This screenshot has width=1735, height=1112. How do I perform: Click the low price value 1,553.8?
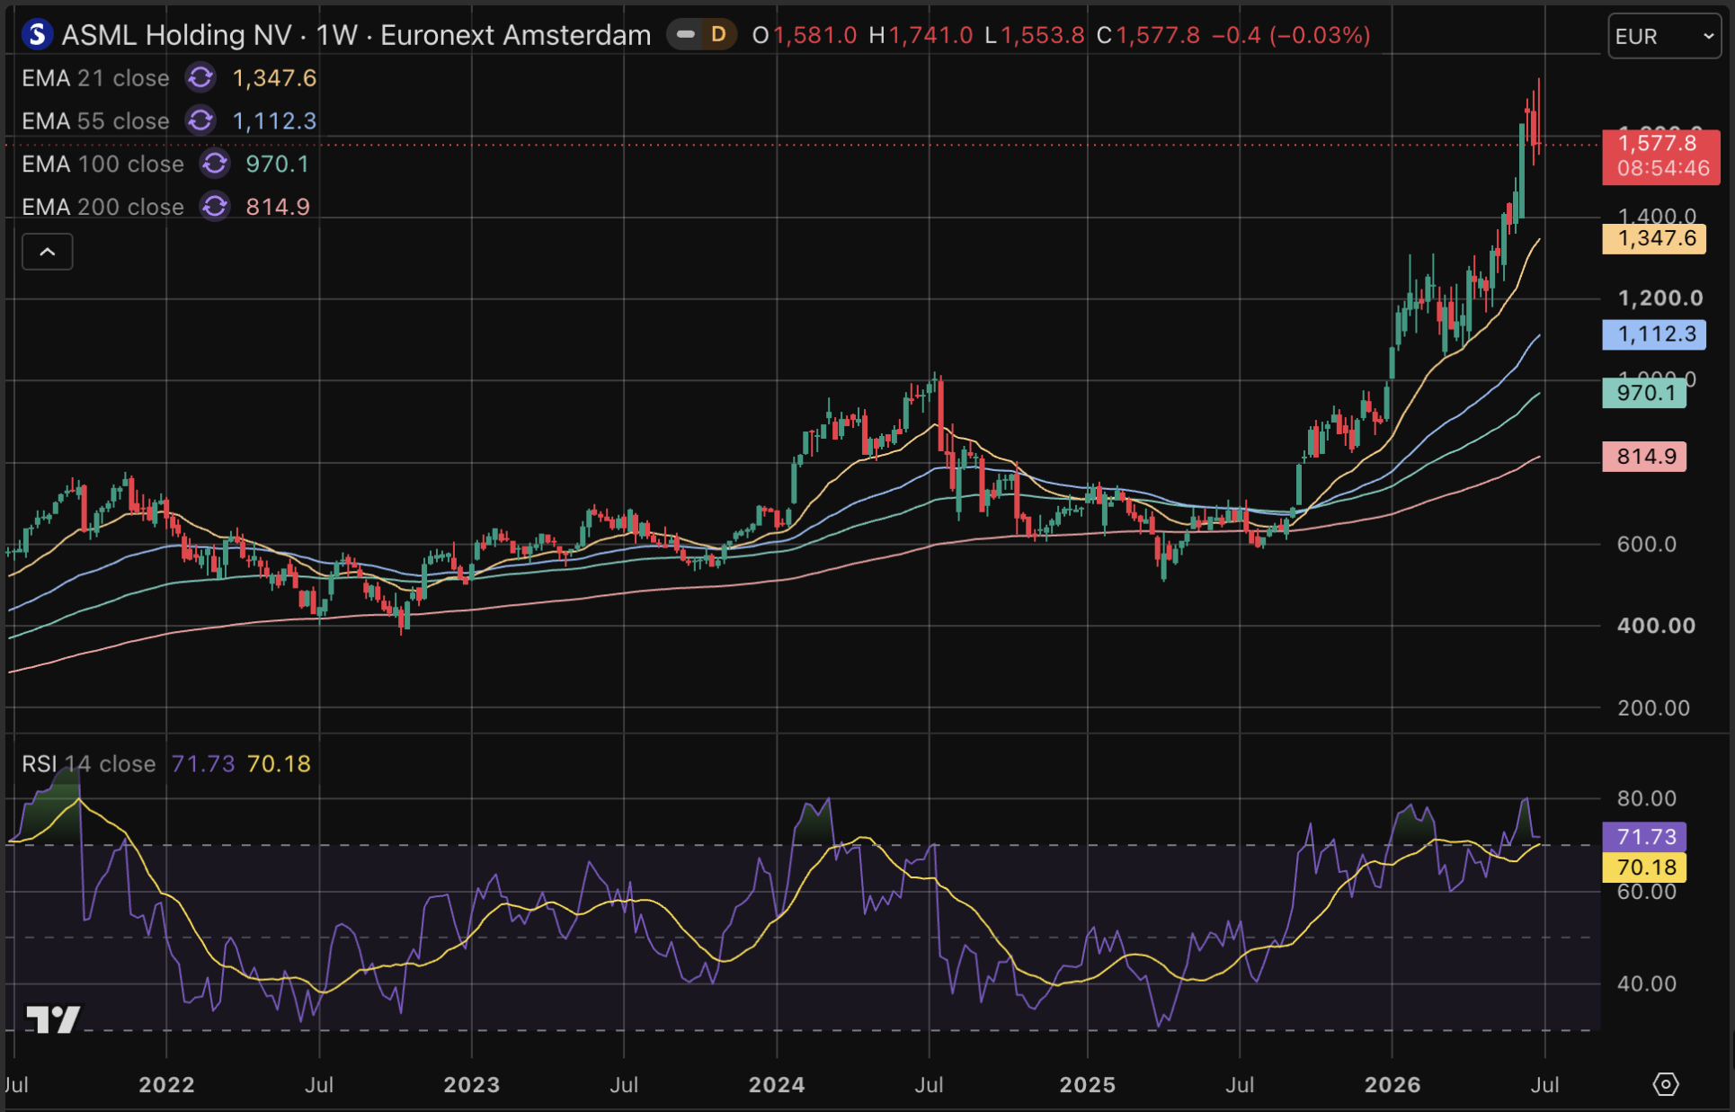coord(1043,35)
